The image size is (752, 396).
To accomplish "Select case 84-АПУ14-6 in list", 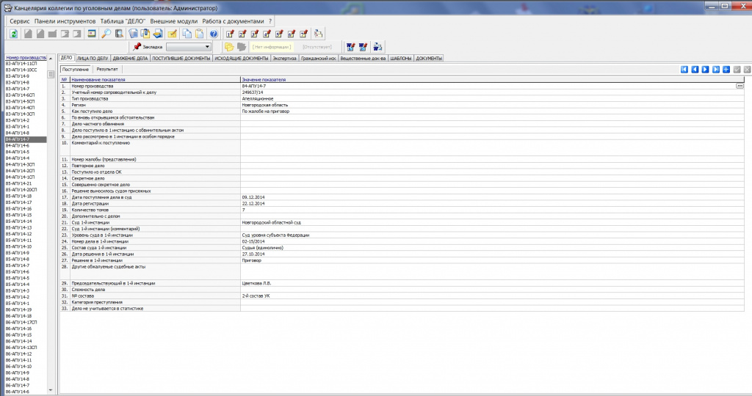I will point(26,146).
